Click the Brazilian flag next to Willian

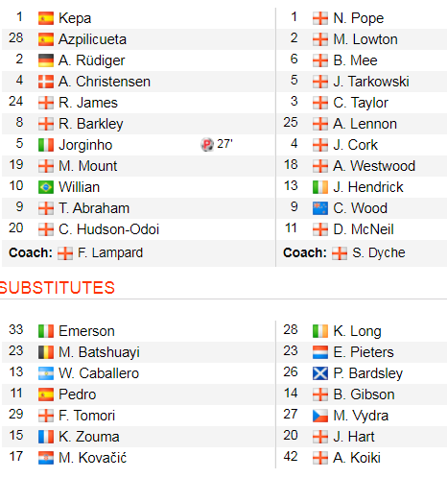[46, 187]
